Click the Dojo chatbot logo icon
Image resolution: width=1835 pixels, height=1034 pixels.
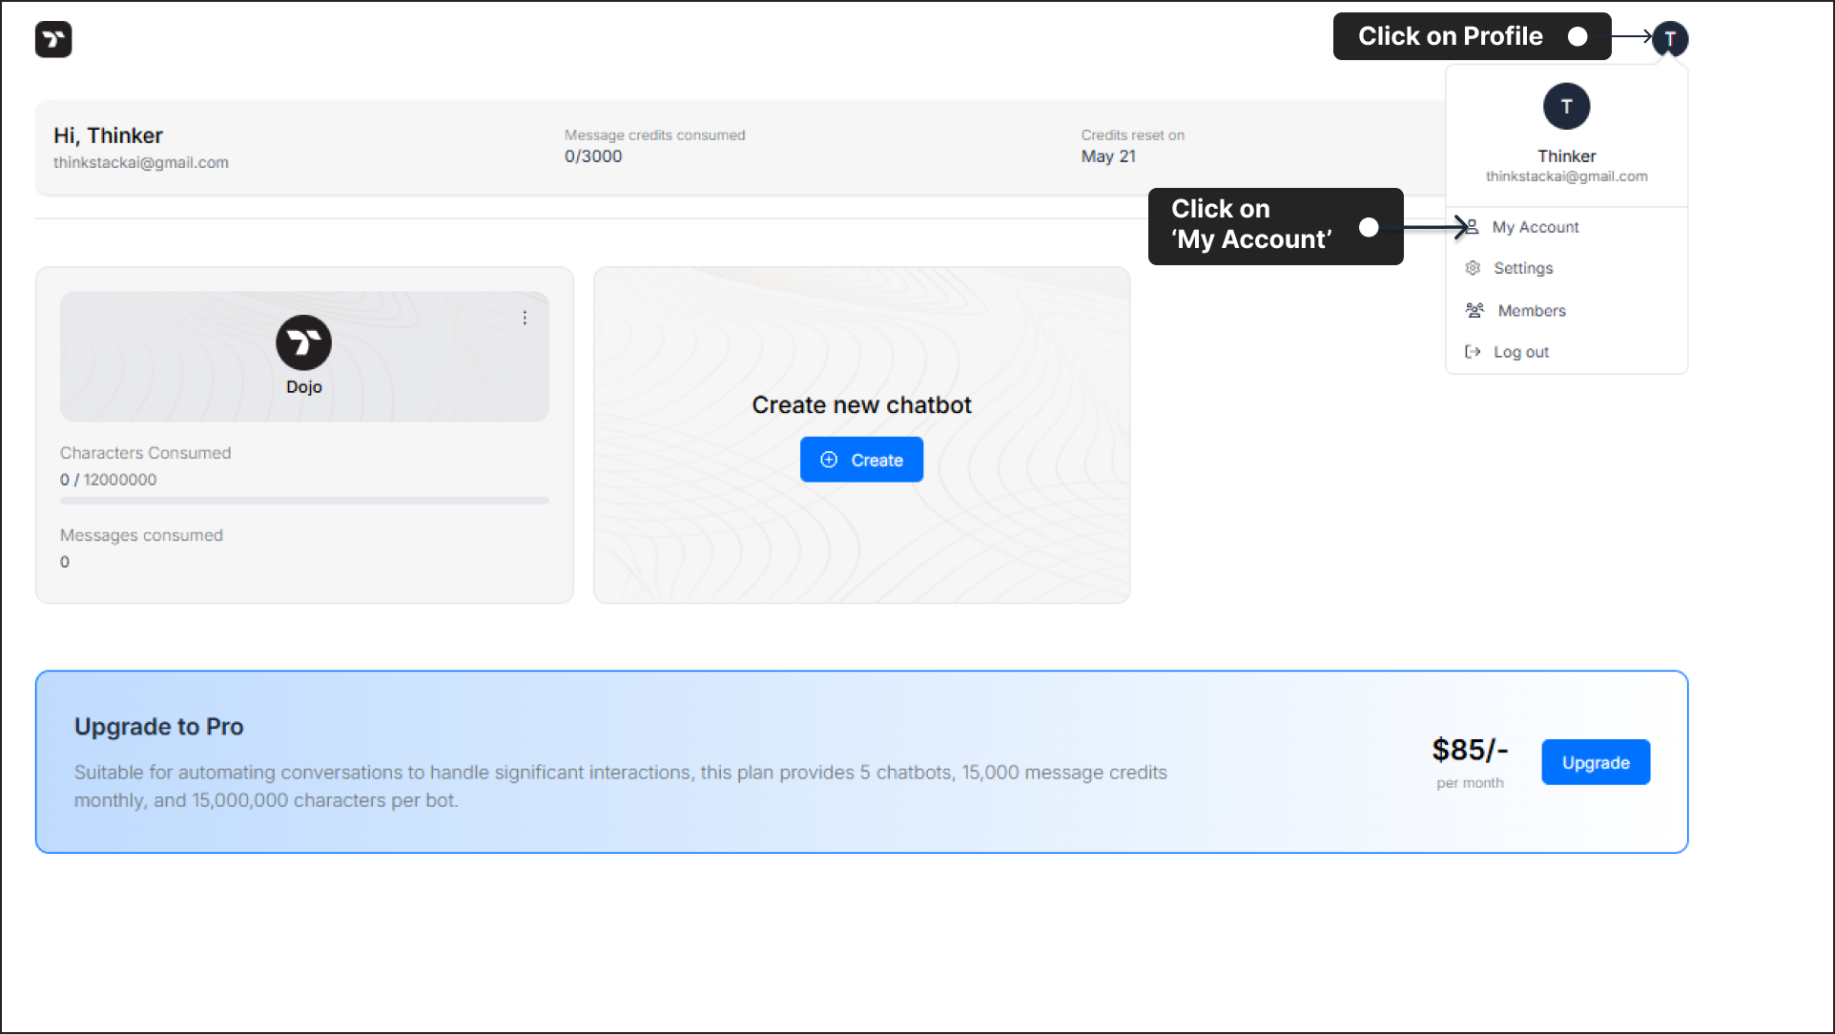pyautogui.click(x=303, y=342)
